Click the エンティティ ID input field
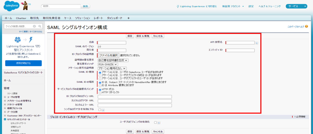This screenshot has height=134, width=313. (240, 50)
